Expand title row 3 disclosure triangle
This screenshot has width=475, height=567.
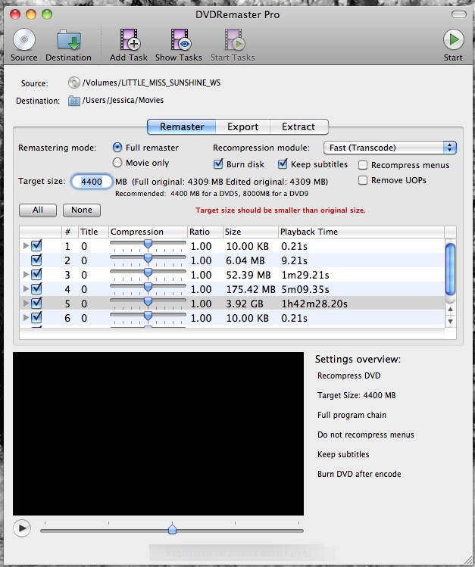point(26,275)
